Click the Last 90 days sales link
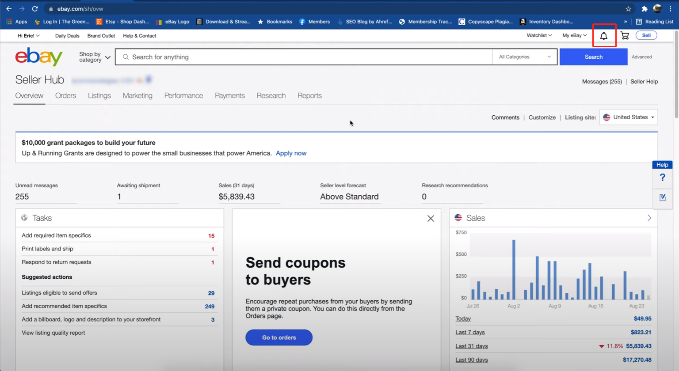 tap(472, 360)
